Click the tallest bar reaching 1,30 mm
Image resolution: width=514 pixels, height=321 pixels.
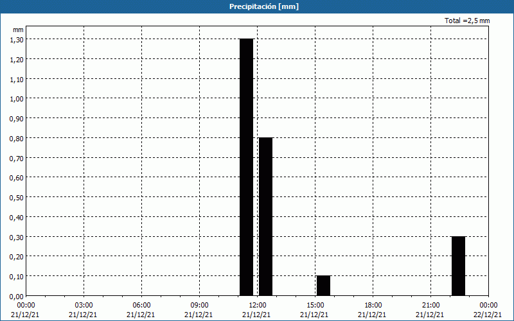click(247, 167)
